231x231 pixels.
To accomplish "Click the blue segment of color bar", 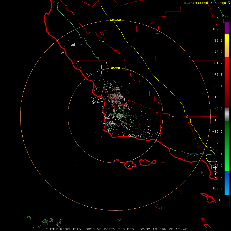I will click(227, 183).
